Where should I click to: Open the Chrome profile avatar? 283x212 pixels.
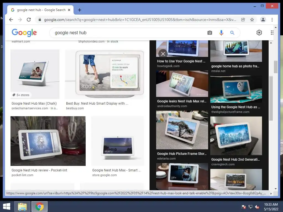coord(263,20)
